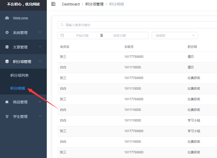Expand the 学生管理 menu chevron
The height and width of the screenshot is (158, 217).
click(x=40, y=116)
